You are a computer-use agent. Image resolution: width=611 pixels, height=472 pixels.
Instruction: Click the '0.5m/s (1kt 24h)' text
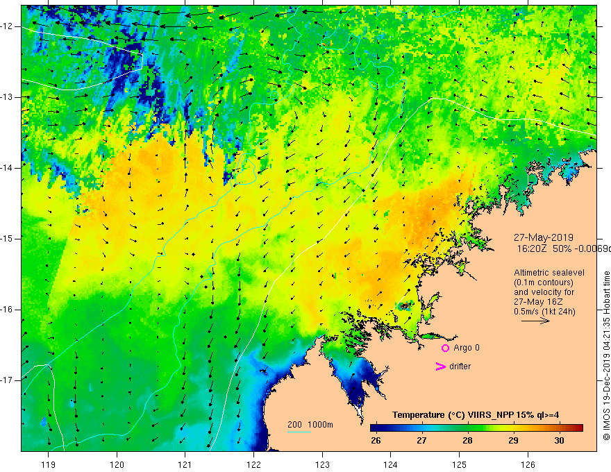pyautogui.click(x=544, y=312)
